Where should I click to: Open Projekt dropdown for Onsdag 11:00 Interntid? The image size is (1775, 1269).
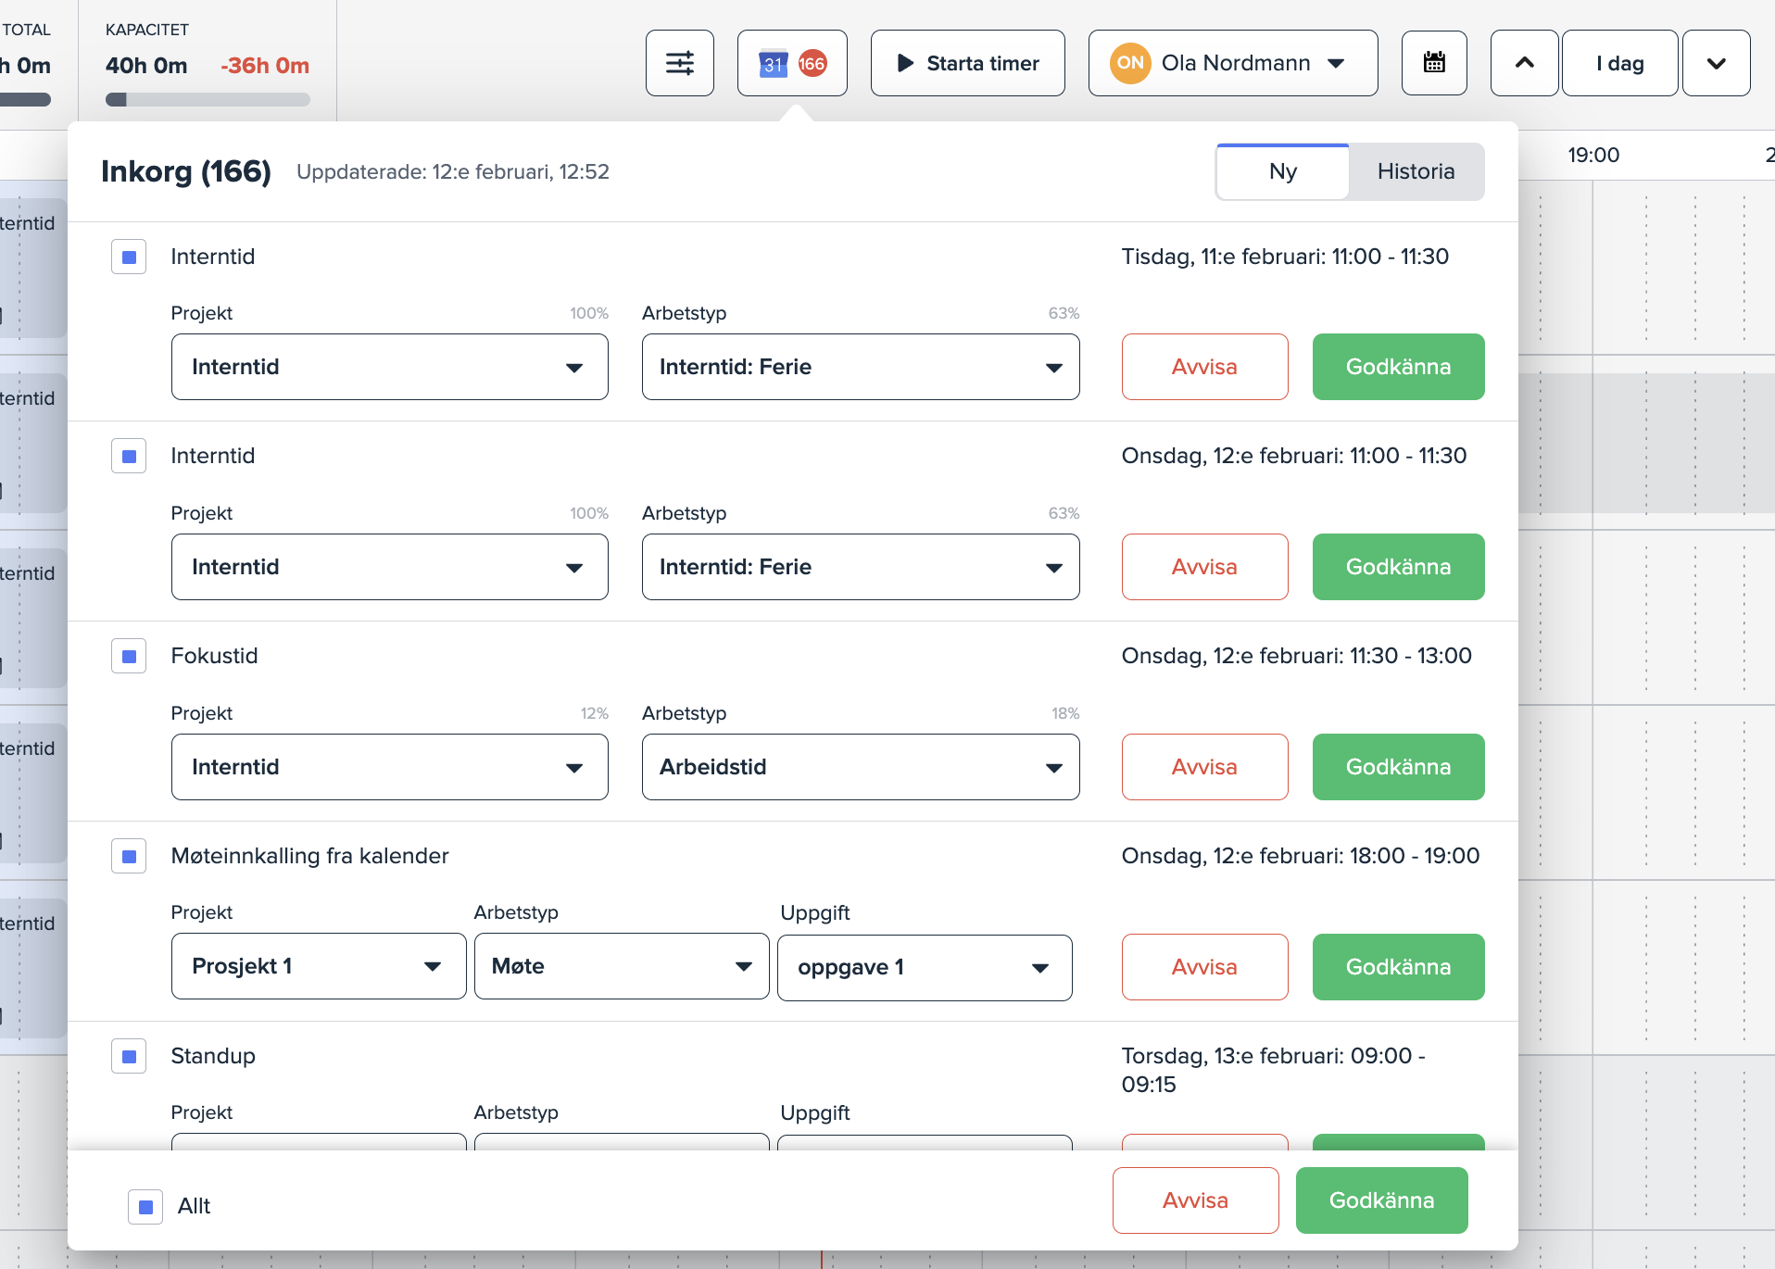(x=389, y=567)
